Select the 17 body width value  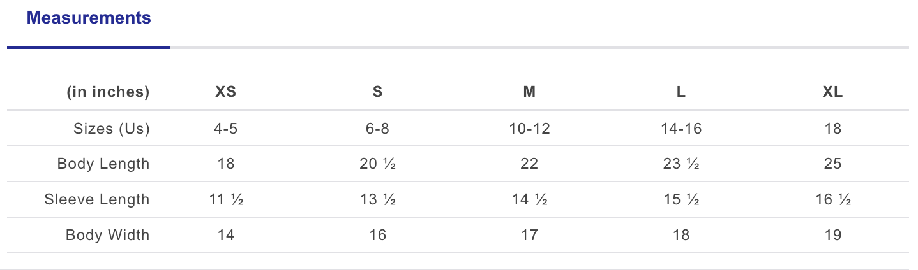tap(529, 235)
